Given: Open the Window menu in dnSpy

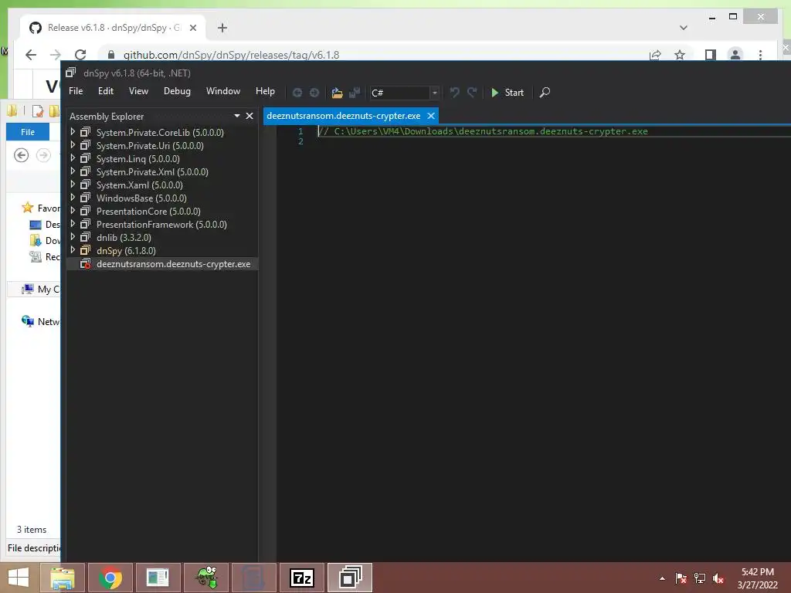Looking at the screenshot, I should [x=223, y=91].
